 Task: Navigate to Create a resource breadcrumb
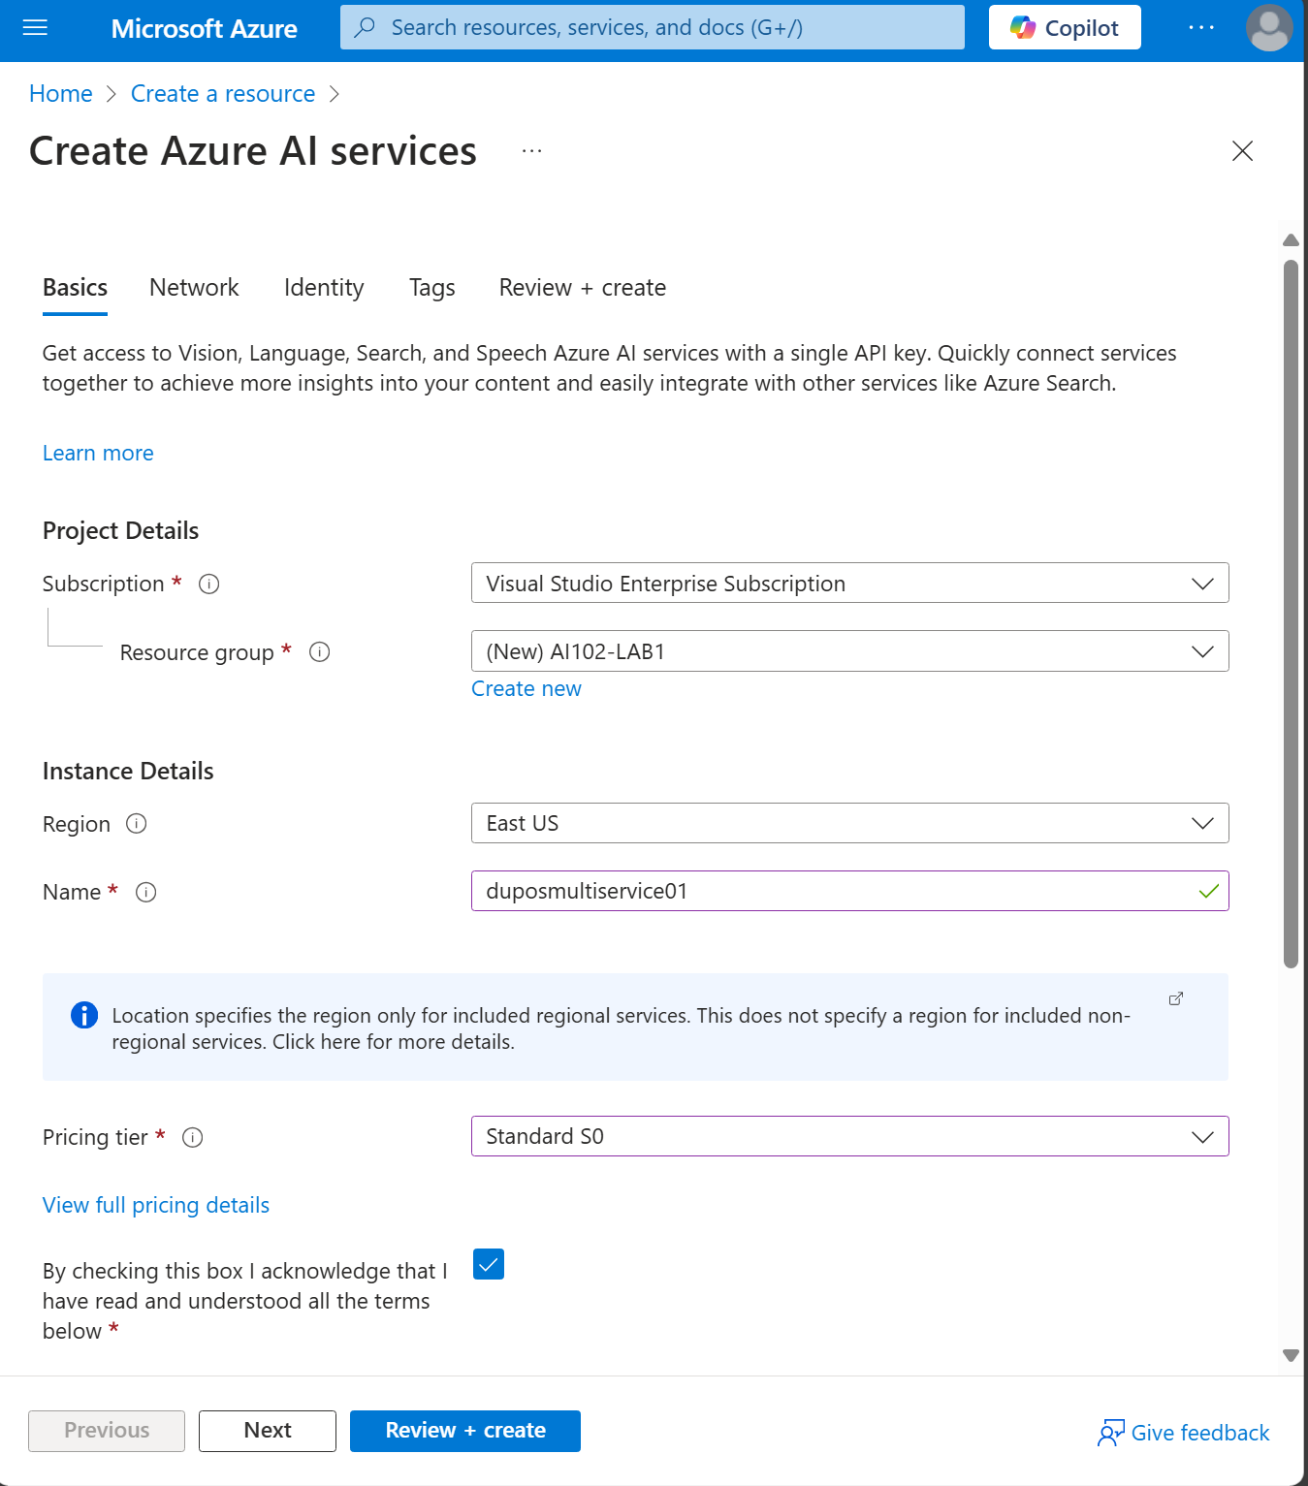pos(223,94)
